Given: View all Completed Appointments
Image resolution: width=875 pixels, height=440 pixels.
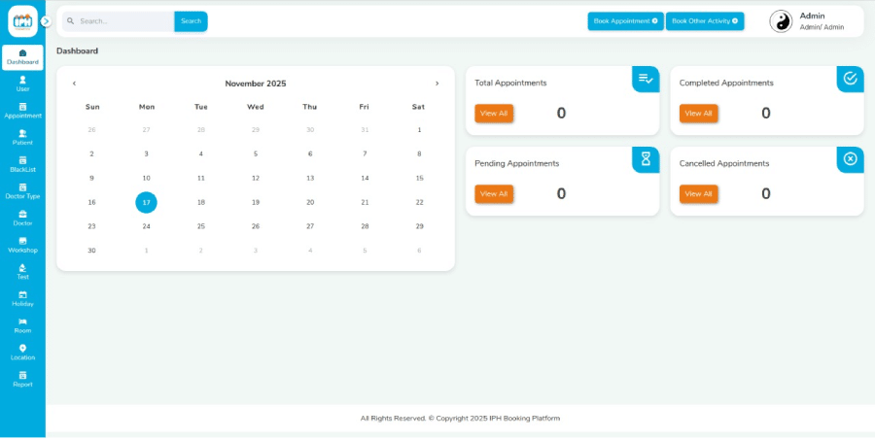Looking at the screenshot, I should [699, 114].
